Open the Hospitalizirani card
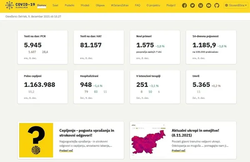This screenshot has height=162, width=250. click(99, 87)
